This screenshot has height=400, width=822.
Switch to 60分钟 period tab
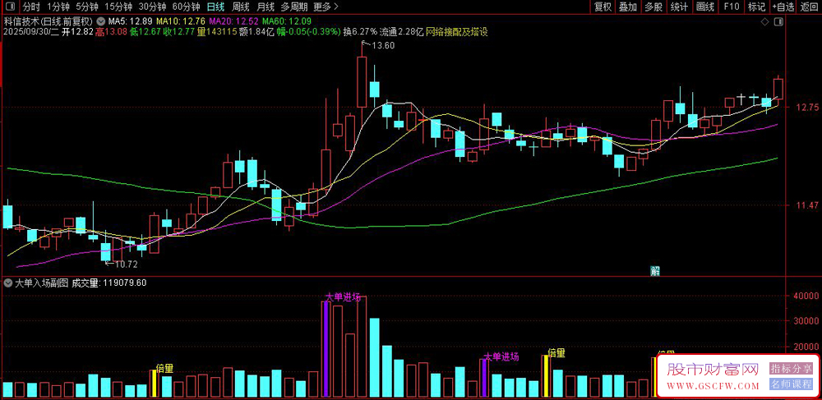click(x=186, y=7)
